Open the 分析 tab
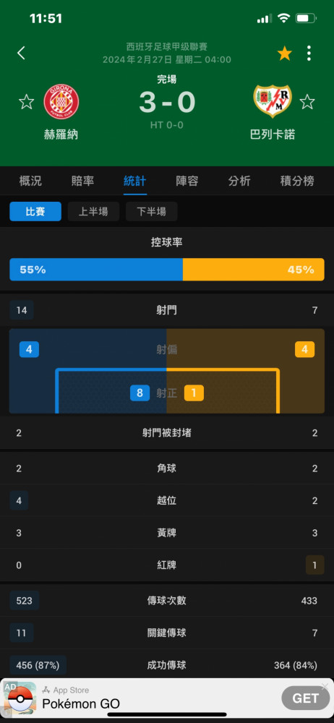 click(x=239, y=181)
